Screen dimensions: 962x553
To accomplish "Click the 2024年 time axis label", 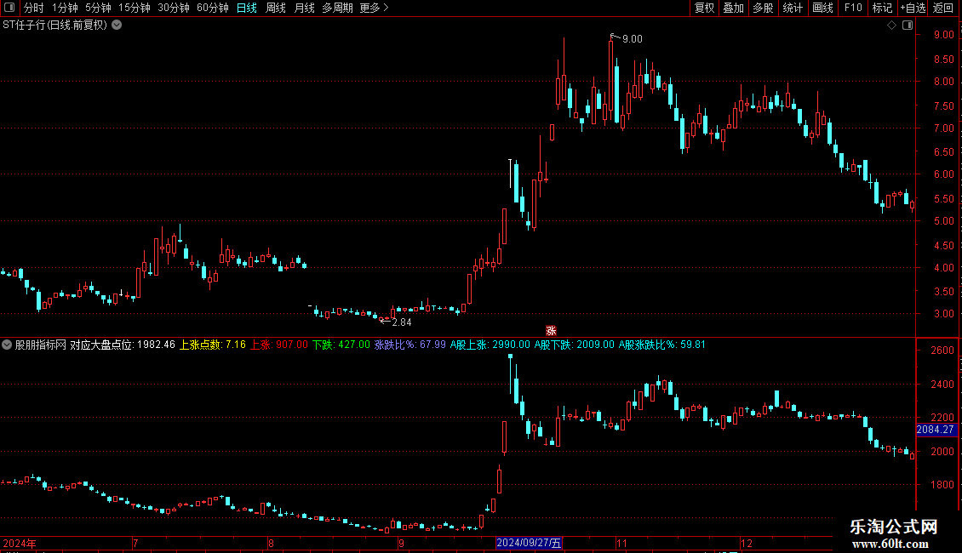I will [20, 543].
